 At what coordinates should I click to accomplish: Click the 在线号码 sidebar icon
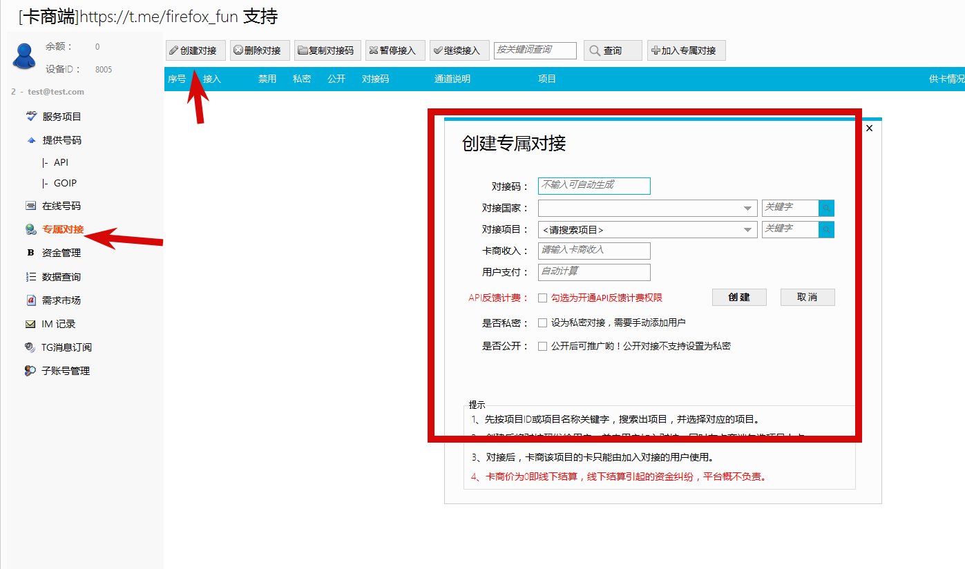30,206
